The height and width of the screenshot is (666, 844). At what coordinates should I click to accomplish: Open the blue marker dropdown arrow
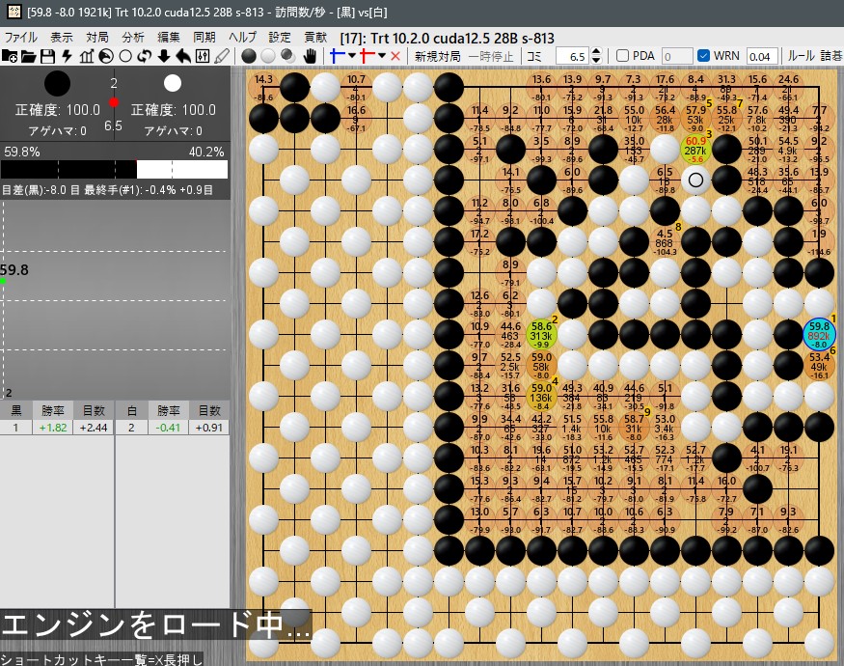pos(351,56)
